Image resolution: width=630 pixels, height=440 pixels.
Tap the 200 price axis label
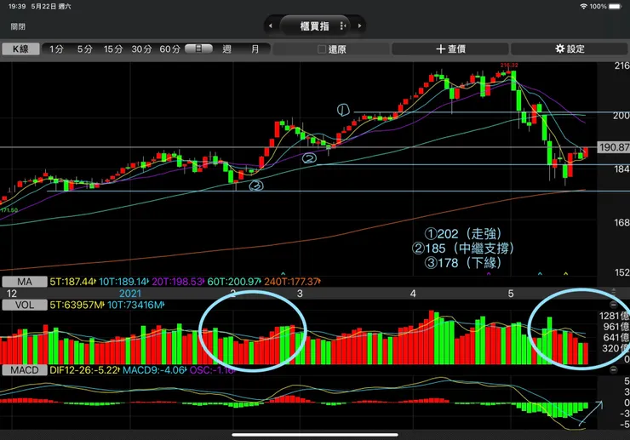coord(621,116)
